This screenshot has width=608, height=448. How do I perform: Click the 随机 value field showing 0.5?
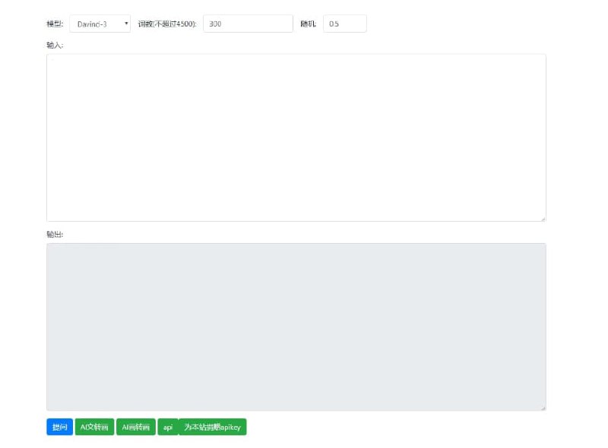click(x=344, y=24)
